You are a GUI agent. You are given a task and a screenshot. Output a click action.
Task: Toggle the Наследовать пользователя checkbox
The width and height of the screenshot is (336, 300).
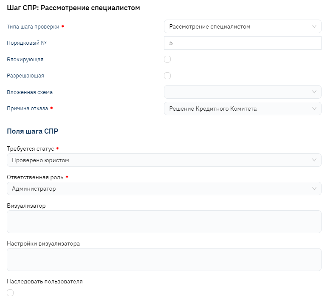click(x=10, y=293)
